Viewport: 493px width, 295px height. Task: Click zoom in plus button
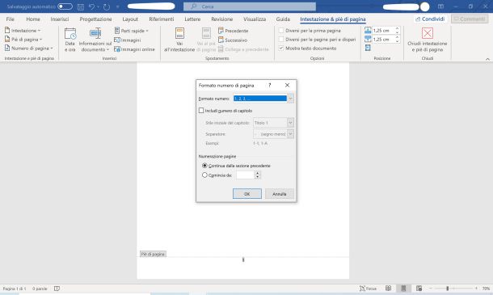pyautogui.click(x=476, y=289)
